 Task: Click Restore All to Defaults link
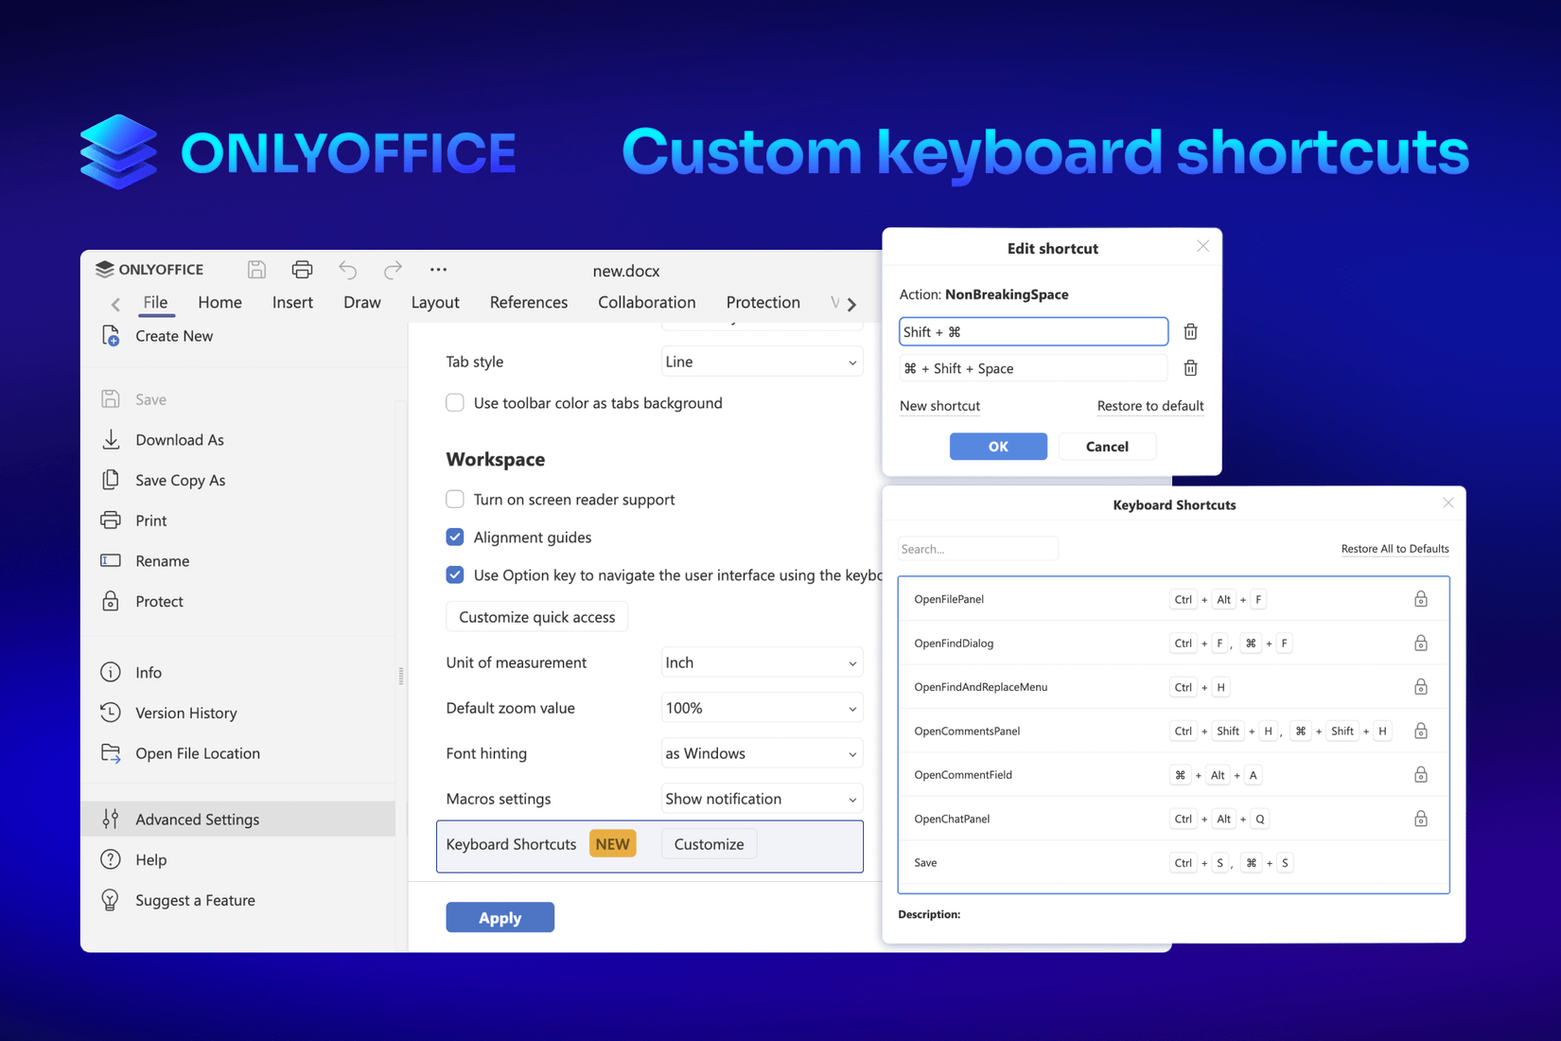pos(1394,548)
